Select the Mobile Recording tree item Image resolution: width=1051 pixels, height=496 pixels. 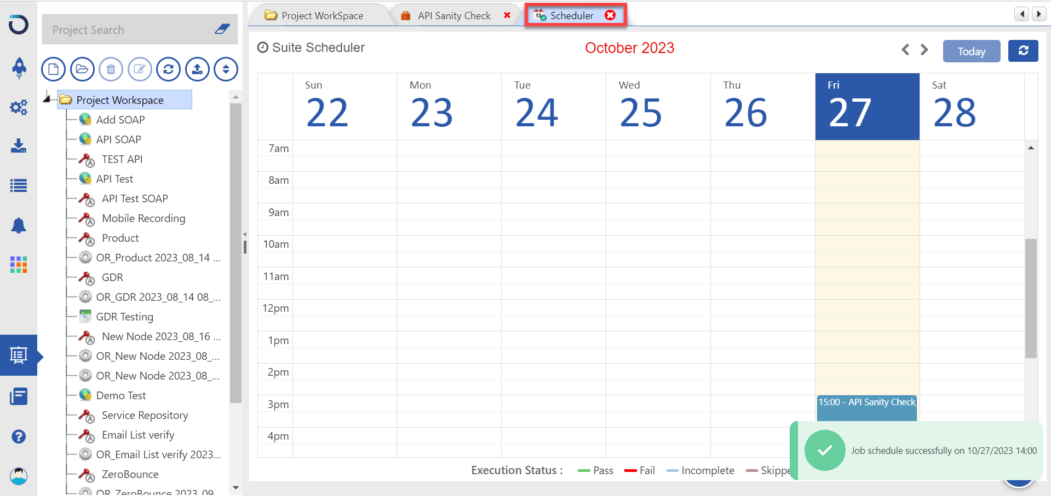(x=143, y=218)
